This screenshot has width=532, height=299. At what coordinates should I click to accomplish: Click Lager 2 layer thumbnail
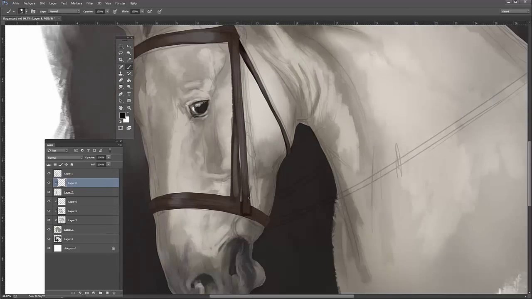[58, 230]
